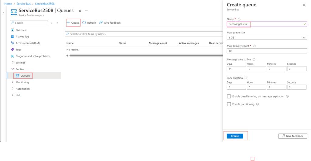Screen dimensions: 311x161
Task: Click Message time to live Seconds field
Action: [297, 69]
